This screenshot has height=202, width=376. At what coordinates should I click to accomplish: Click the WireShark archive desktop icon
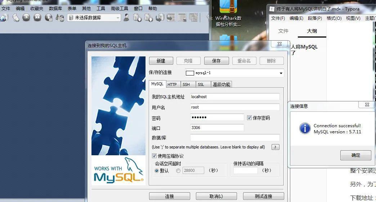click(228, 13)
